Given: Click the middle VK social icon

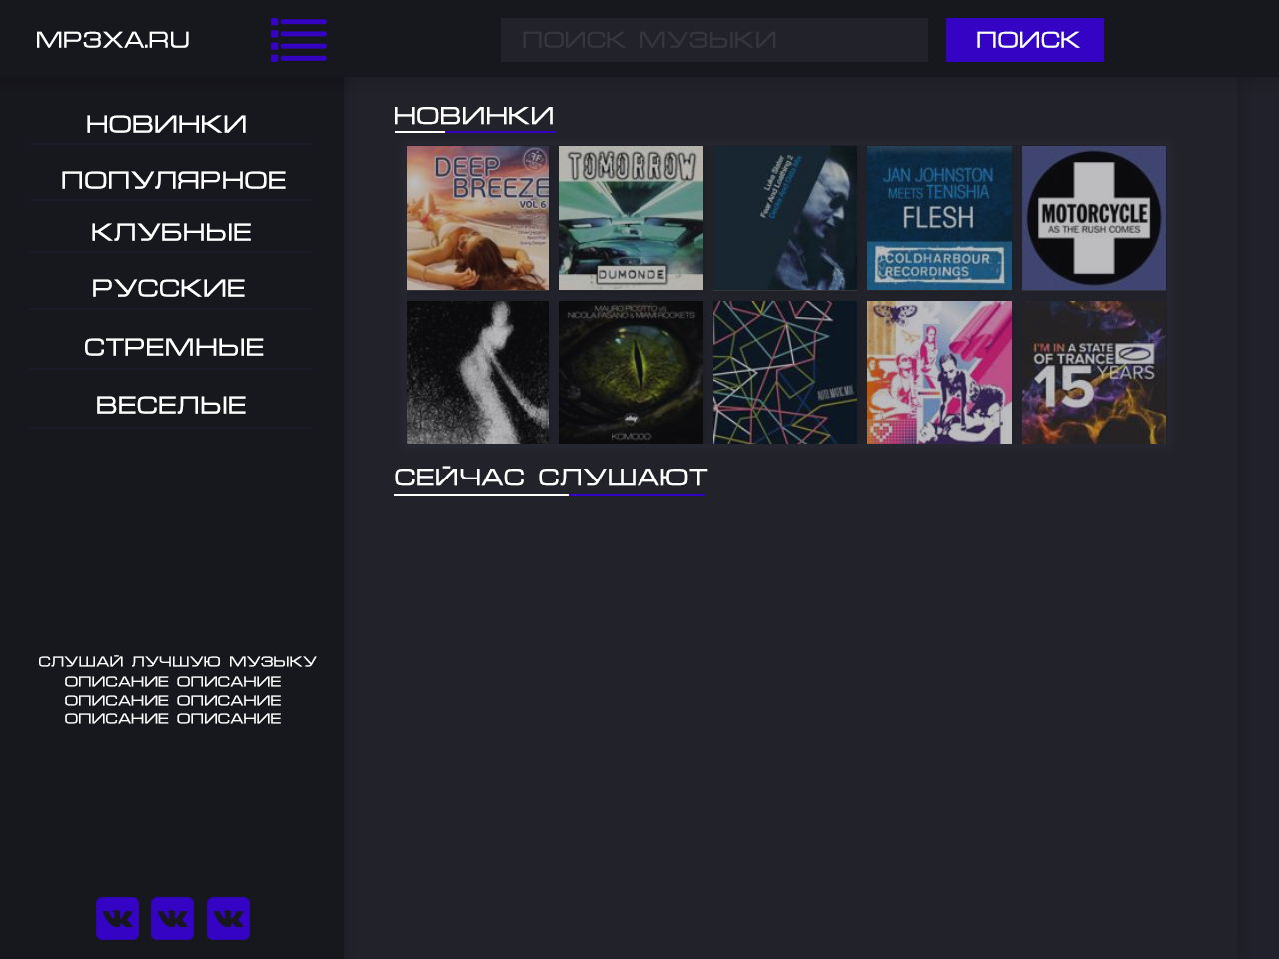Looking at the screenshot, I should pyautogui.click(x=172, y=918).
